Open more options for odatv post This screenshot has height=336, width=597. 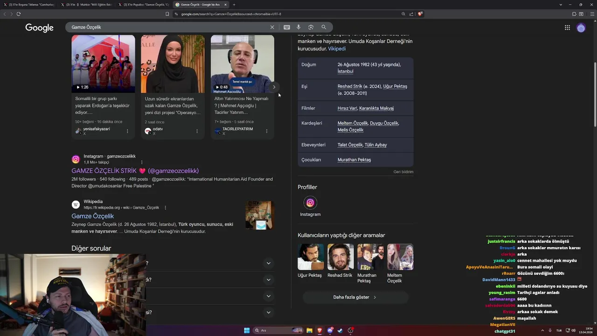197,131
